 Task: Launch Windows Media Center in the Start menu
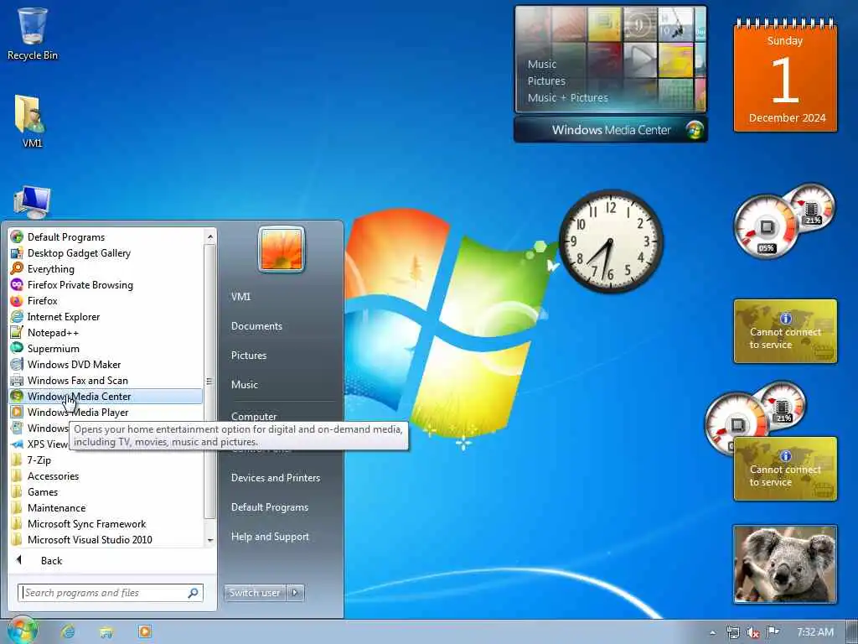click(106, 396)
